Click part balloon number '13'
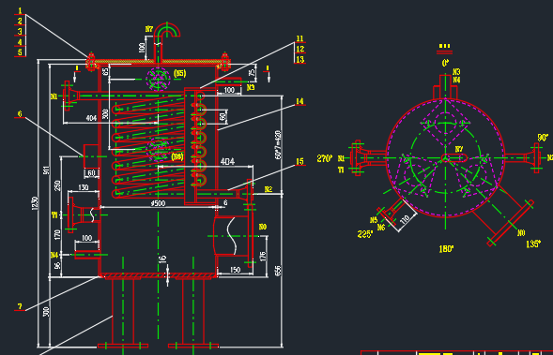This screenshot has width=553, height=355. point(300,59)
